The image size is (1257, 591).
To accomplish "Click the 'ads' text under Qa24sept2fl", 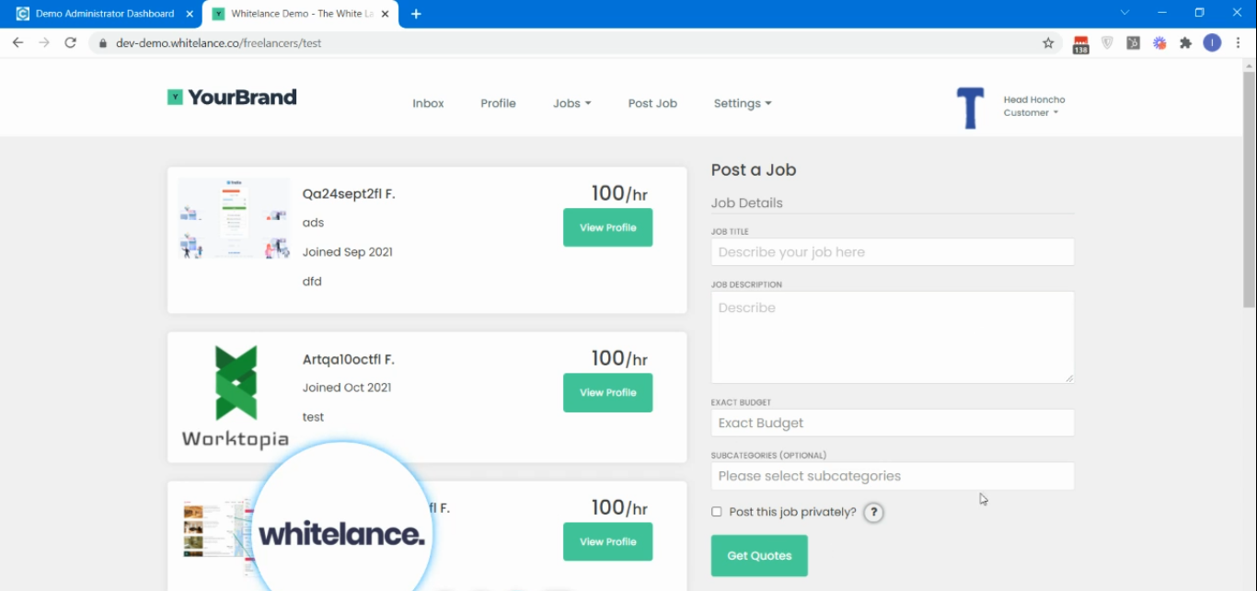I will 313,223.
